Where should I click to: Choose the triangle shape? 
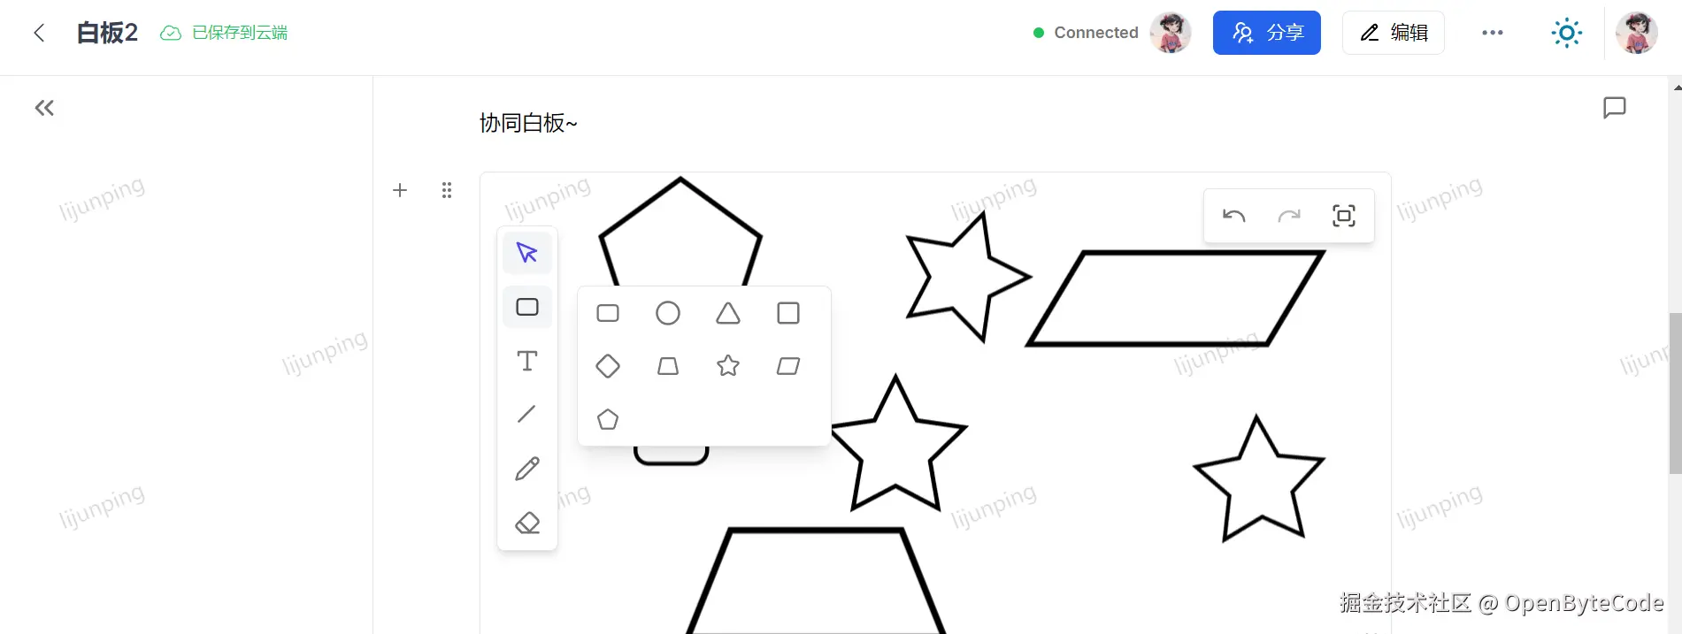[x=728, y=313]
